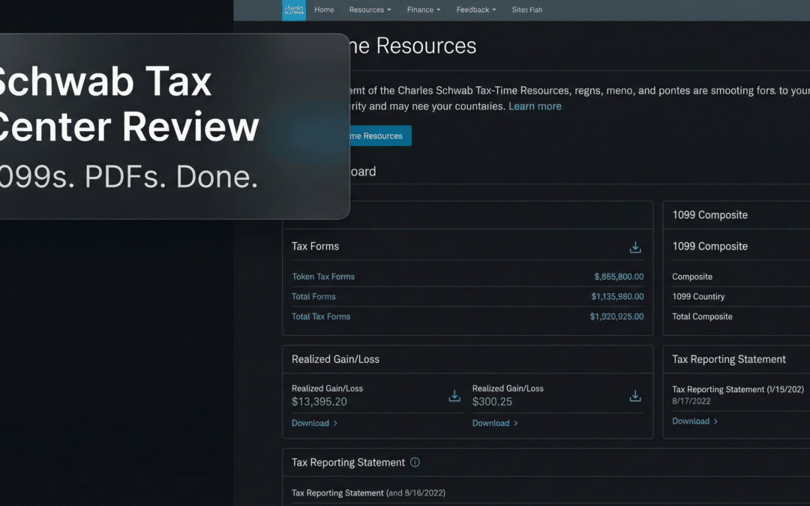Screen dimensions: 810x506
Task: Open the Total Forms link
Action: tap(313, 296)
